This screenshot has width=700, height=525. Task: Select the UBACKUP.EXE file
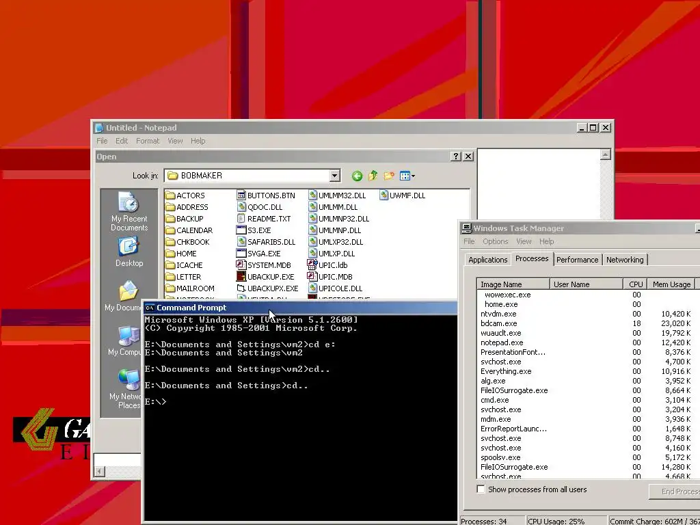(266, 277)
